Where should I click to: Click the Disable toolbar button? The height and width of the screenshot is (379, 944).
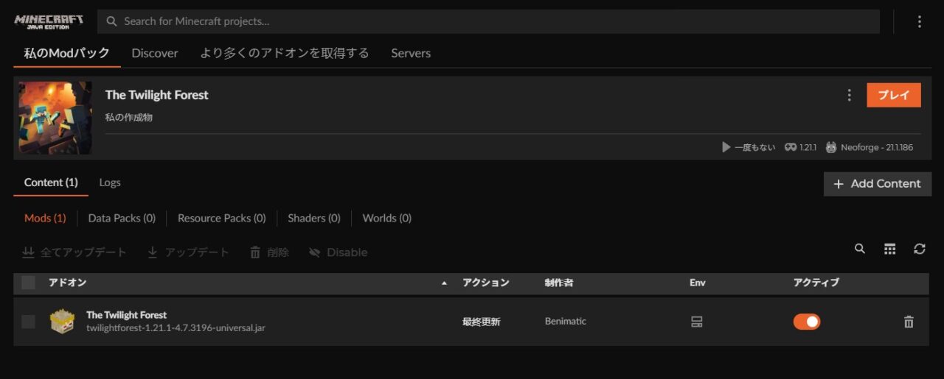[x=338, y=252]
